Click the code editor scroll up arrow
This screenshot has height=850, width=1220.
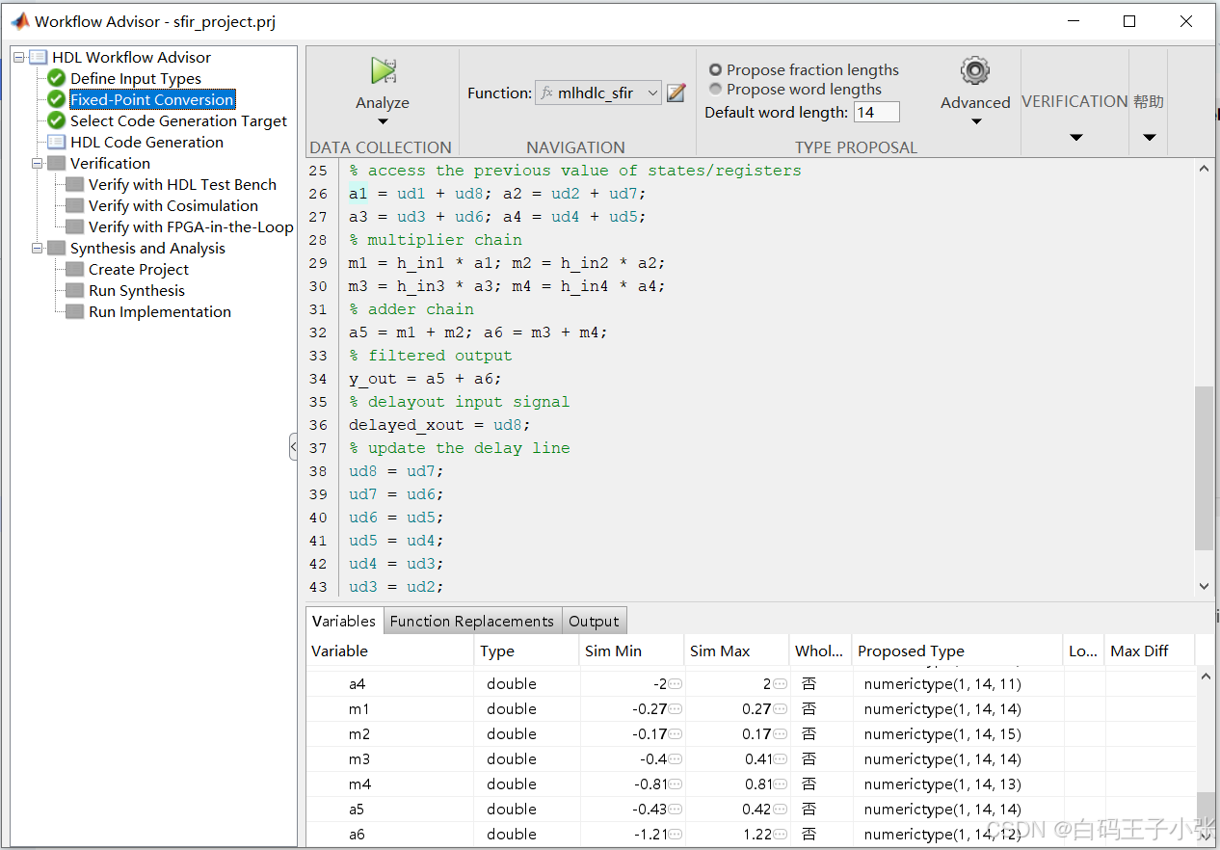pyautogui.click(x=1204, y=169)
